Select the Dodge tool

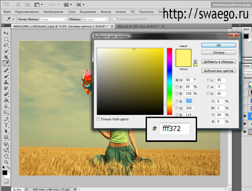click(6, 112)
